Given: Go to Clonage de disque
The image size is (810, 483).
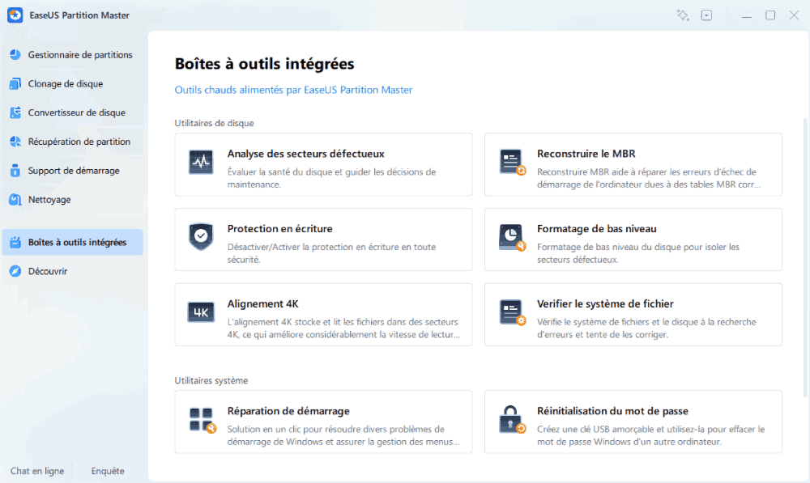Looking at the screenshot, I should (72, 83).
